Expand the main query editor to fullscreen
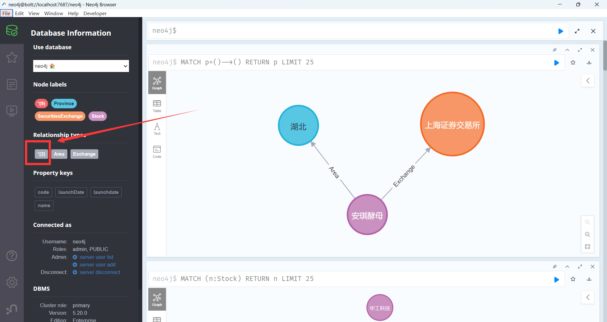This screenshot has width=607, height=322. 577,31
